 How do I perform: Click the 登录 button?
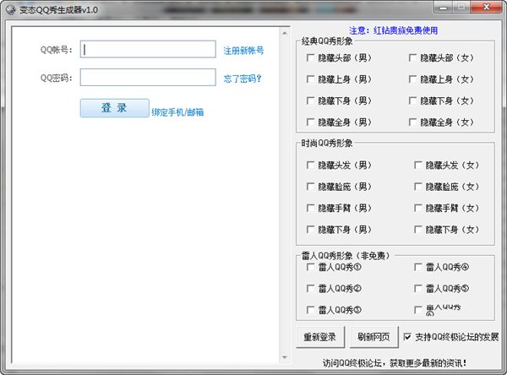(114, 108)
